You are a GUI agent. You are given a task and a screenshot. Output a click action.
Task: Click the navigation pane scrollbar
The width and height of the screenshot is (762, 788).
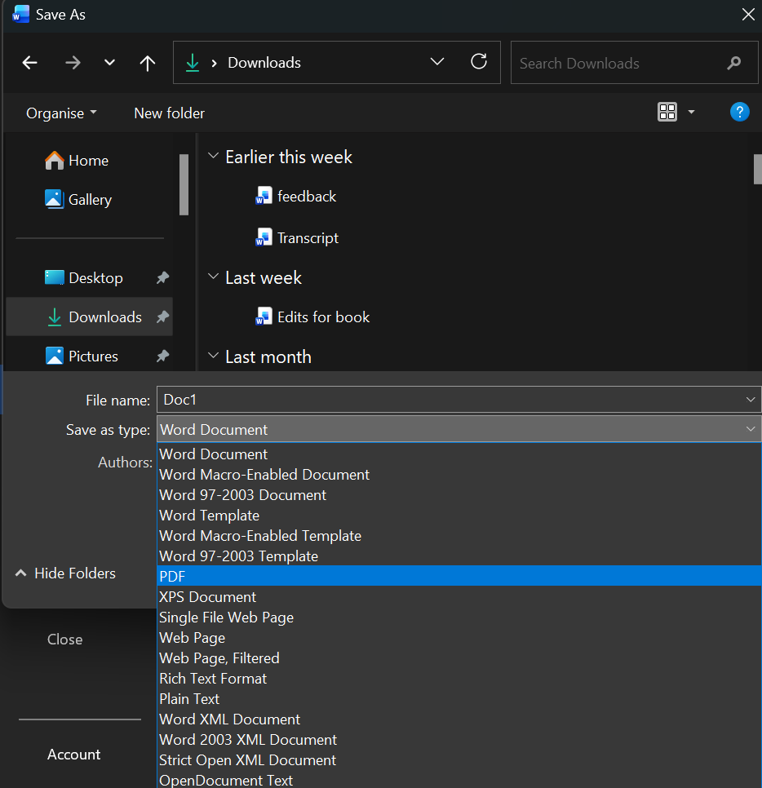[x=184, y=185]
